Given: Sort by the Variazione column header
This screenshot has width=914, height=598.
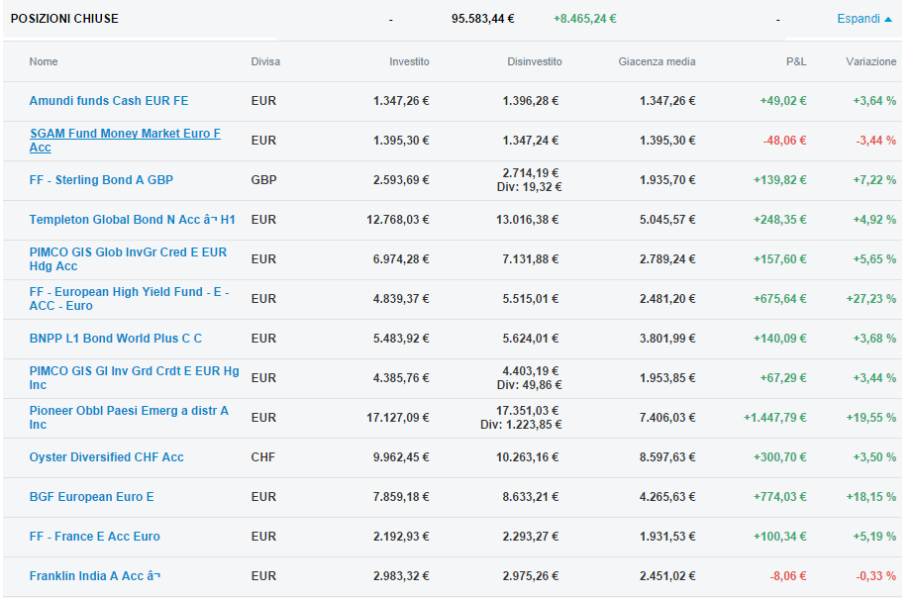Looking at the screenshot, I should 870,61.
